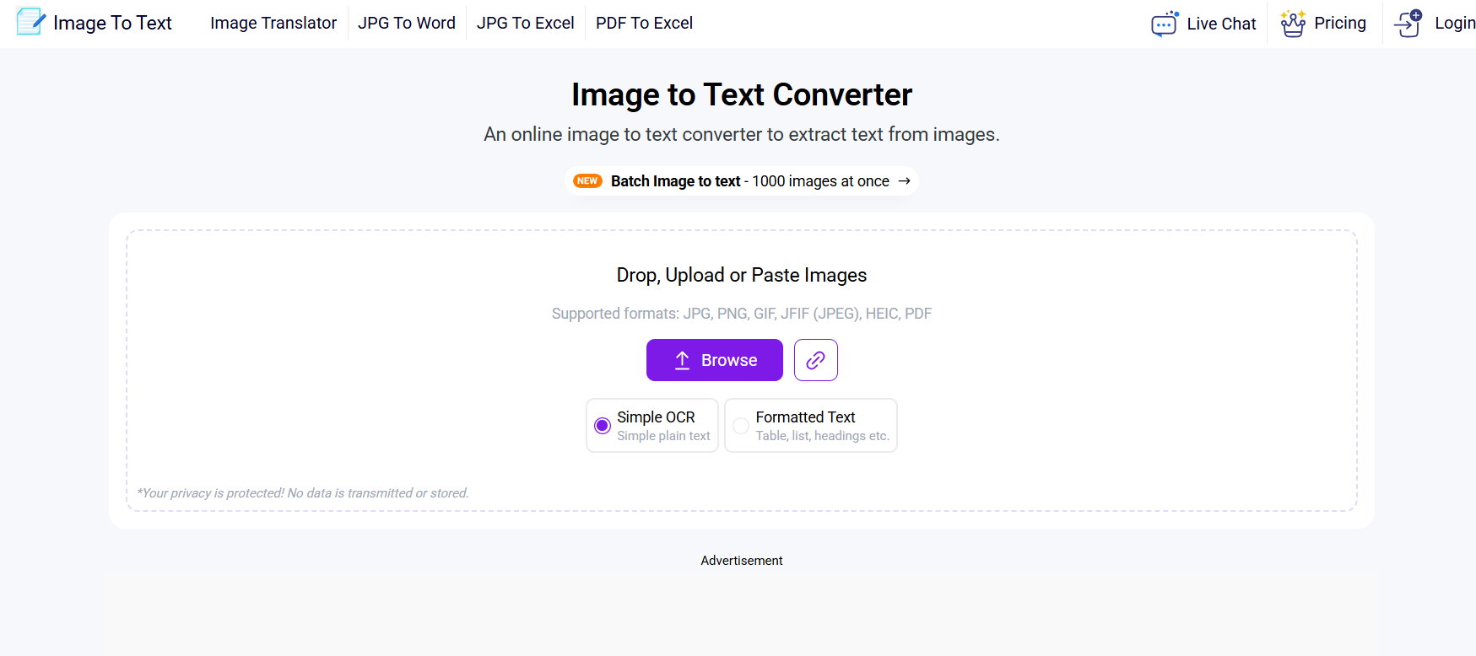Click the Image to Text Converter heading
The height and width of the screenshot is (656, 1476).
742,94
